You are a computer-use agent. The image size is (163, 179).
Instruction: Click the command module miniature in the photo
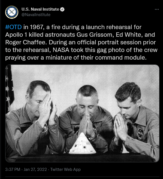[x=82, y=143]
